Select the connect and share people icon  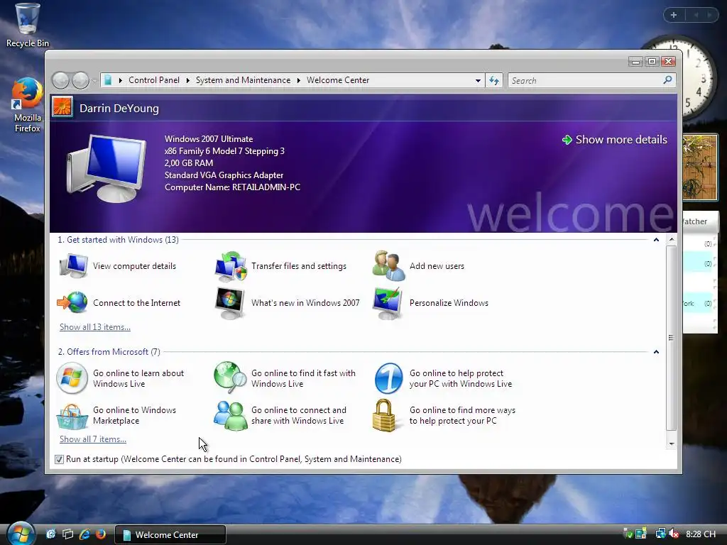click(231, 416)
